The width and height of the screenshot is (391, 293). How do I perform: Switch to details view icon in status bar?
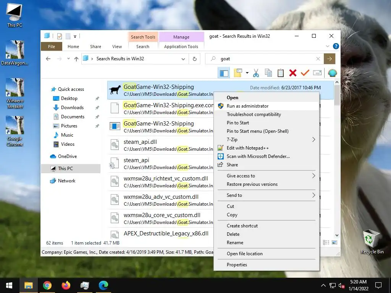[326, 242]
